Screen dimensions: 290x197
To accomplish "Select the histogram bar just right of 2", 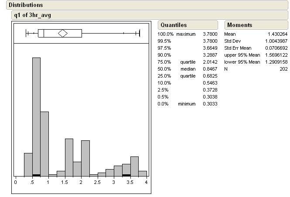I will coord(85,157).
